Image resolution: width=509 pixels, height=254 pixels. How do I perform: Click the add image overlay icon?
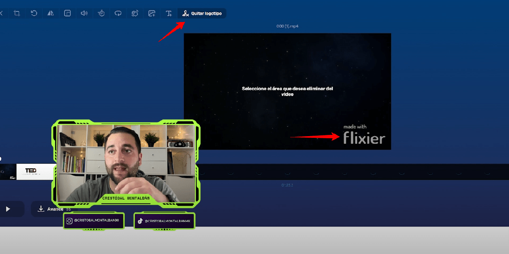pyautogui.click(x=152, y=14)
